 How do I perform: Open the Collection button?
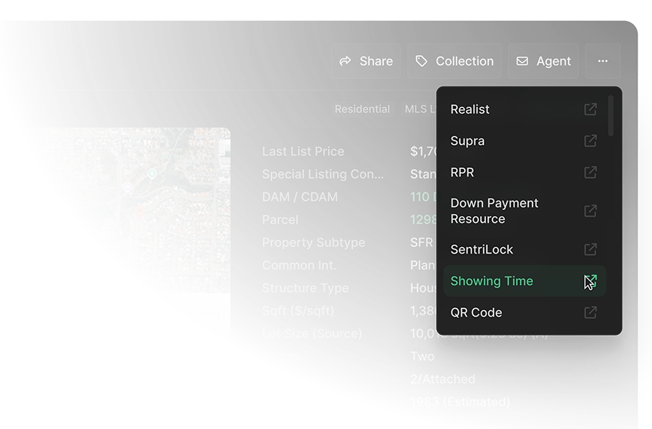(454, 61)
